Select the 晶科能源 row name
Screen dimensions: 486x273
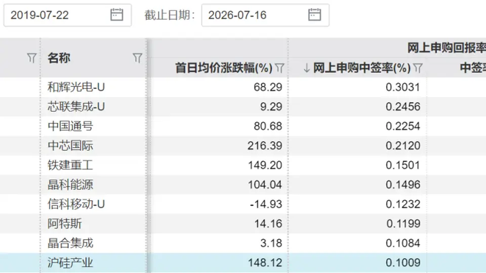(70, 185)
